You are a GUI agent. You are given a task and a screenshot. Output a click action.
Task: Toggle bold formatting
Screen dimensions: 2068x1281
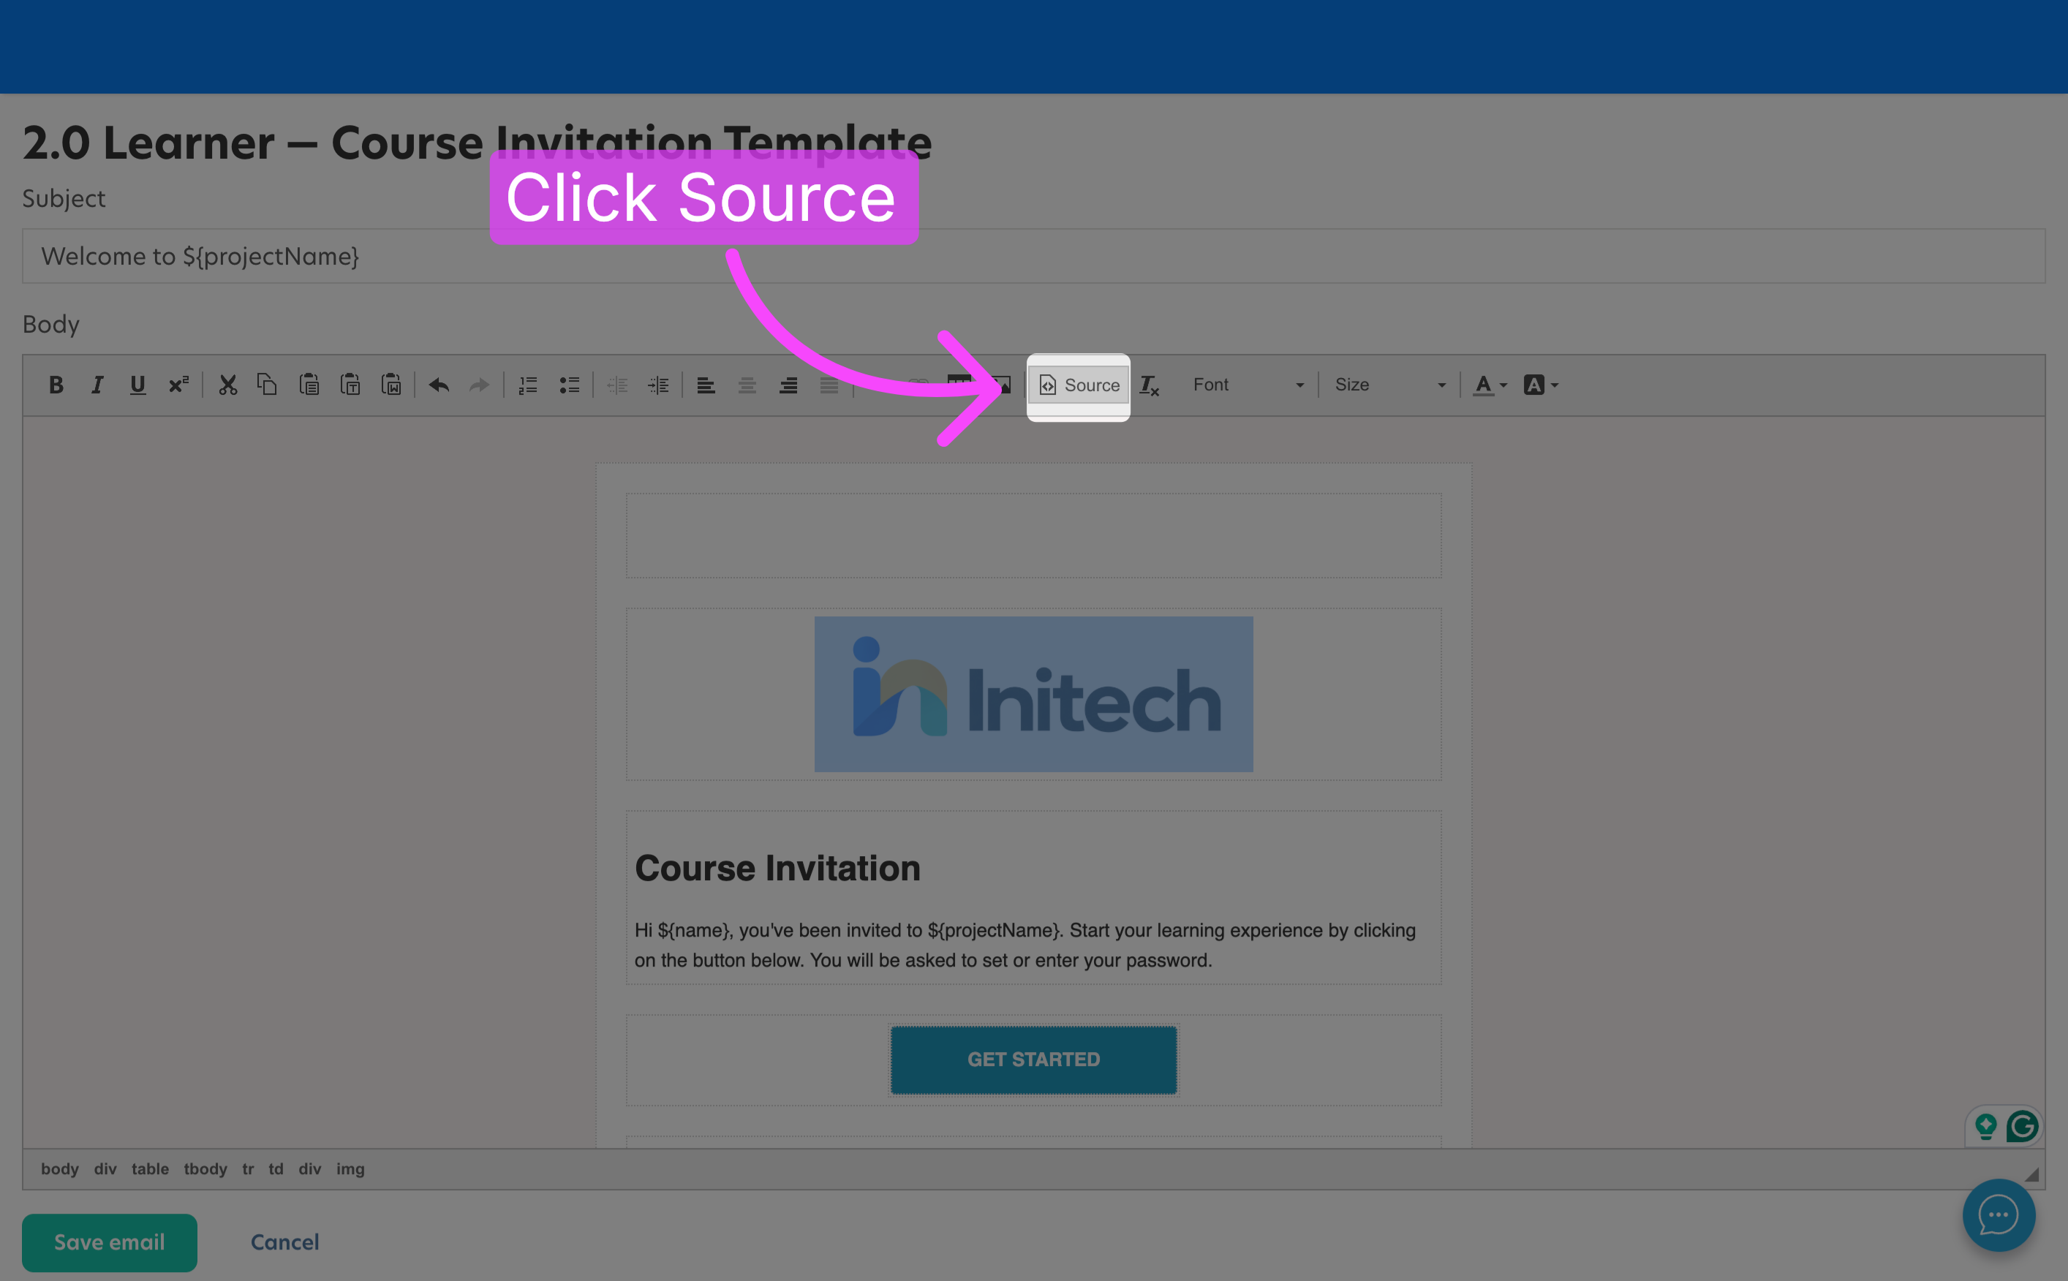(x=56, y=385)
